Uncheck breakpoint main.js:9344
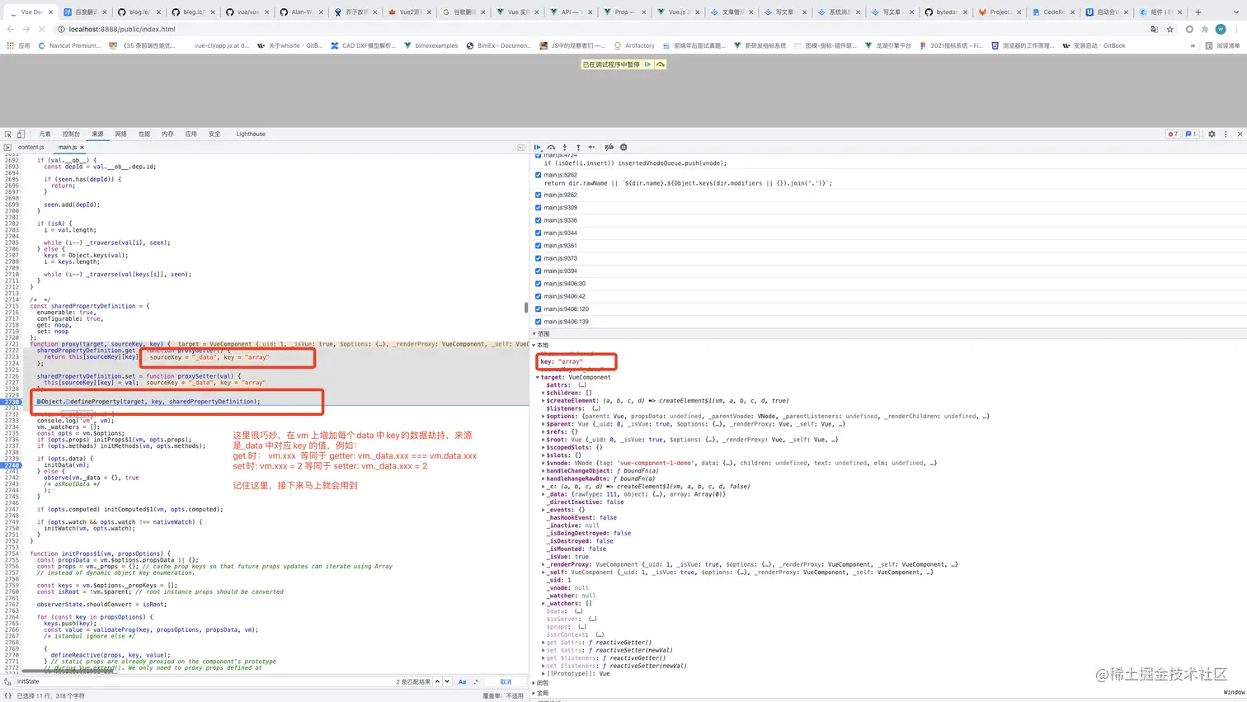Viewport: 1247px width, 702px height. (x=539, y=233)
